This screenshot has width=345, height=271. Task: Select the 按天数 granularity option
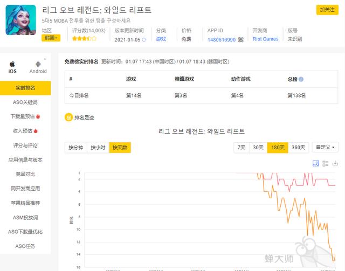click(x=120, y=148)
